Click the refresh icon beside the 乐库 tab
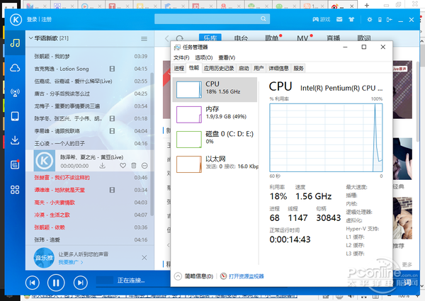The height and width of the screenshot is (301, 425). tap(180, 38)
